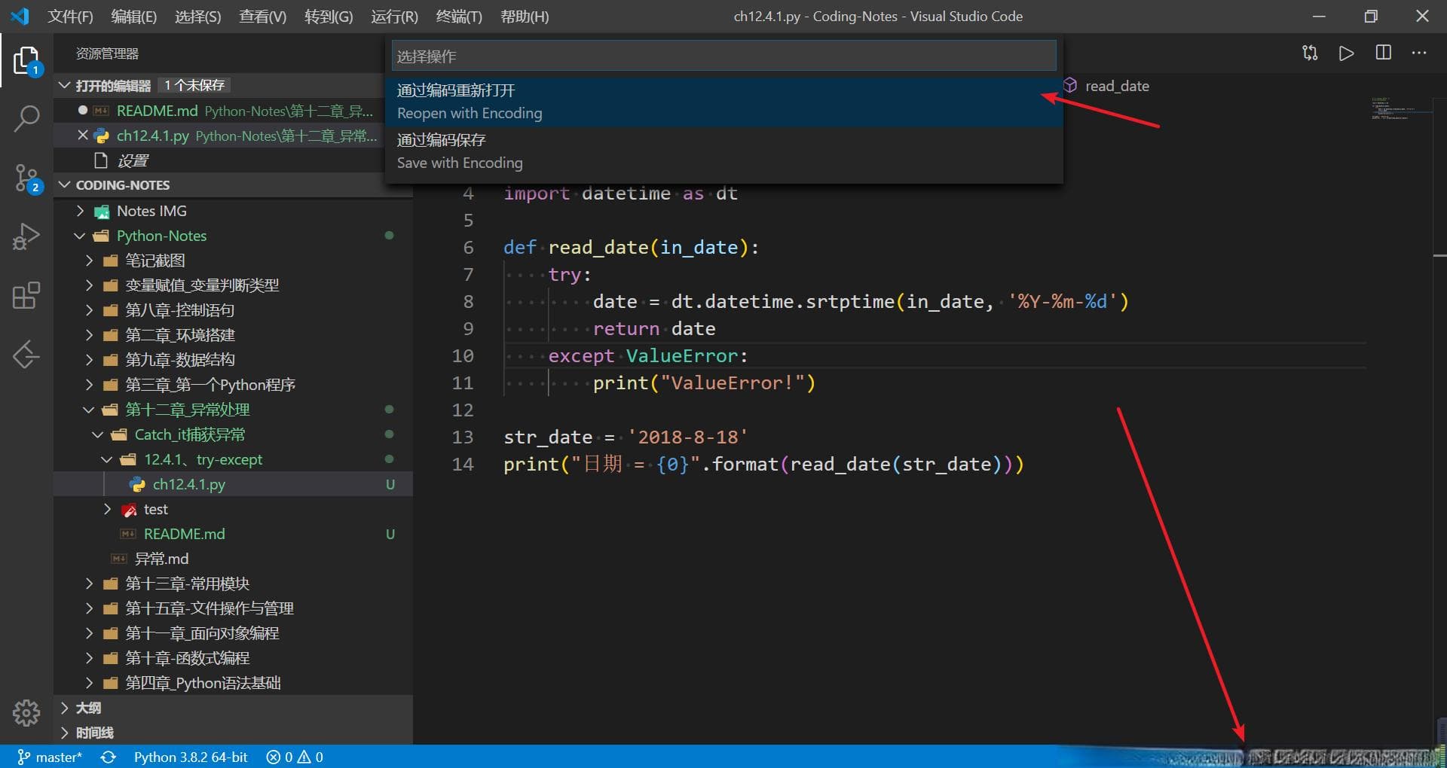Collapse the CODING-NOTES folder section
1447x768 pixels.
click(x=65, y=184)
